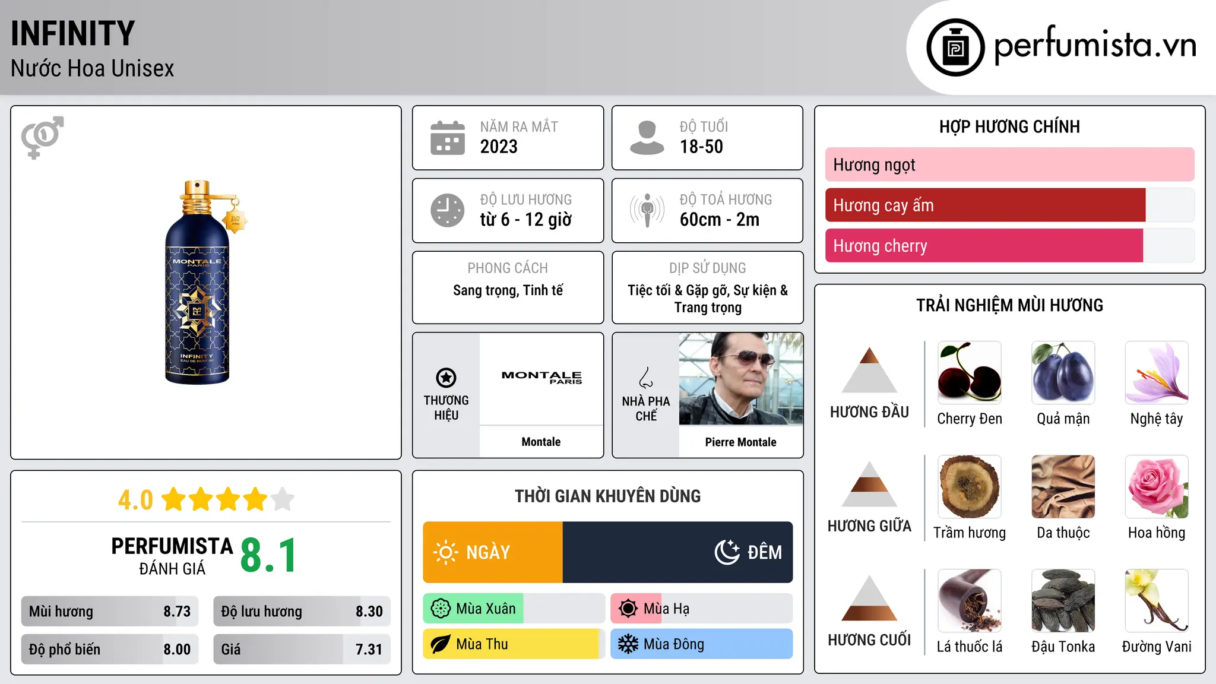1216x684 pixels.
Task: Click the base-note pyramid icon above HƯƠNG CUỐI
Action: [x=869, y=598]
